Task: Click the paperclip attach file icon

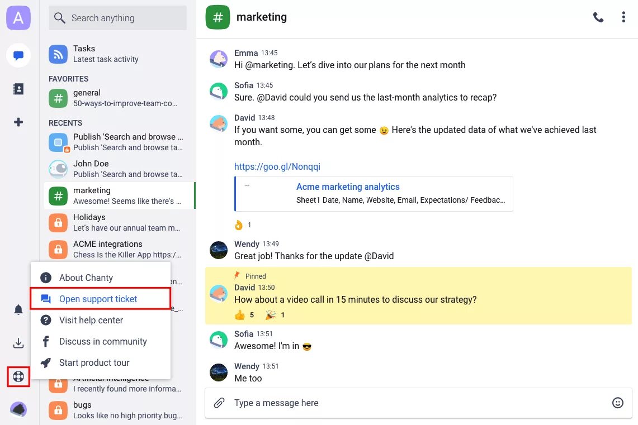Action: [220, 403]
